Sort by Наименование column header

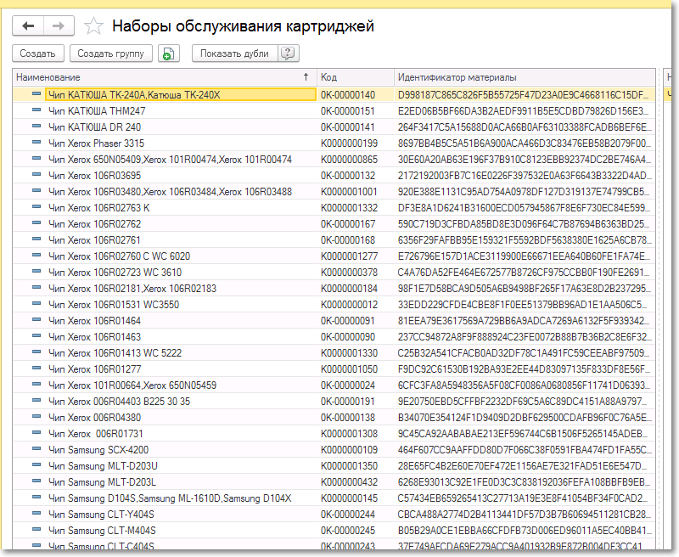pyautogui.click(x=161, y=76)
